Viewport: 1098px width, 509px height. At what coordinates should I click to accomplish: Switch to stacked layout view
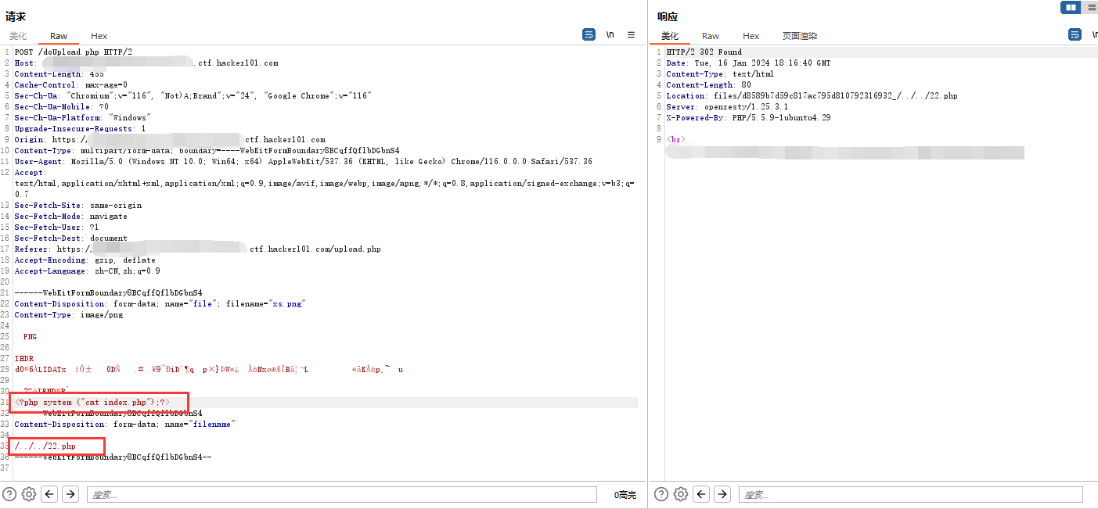tap(1091, 7)
